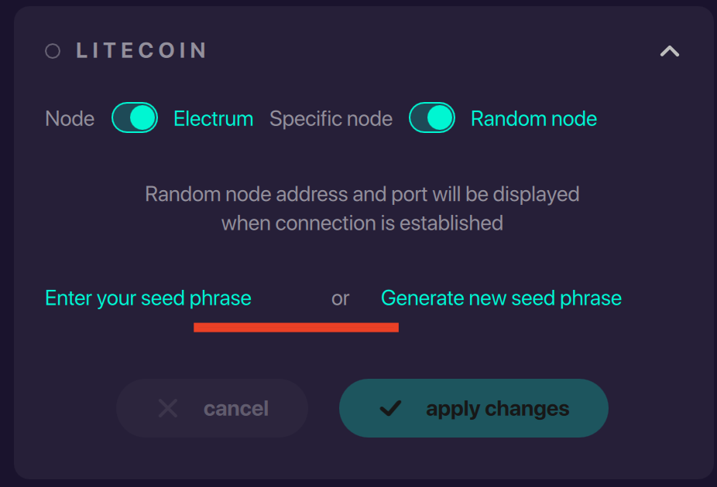The image size is (717, 487).
Task: Toggle Node between Electrum and Specific node
Action: [x=135, y=117]
